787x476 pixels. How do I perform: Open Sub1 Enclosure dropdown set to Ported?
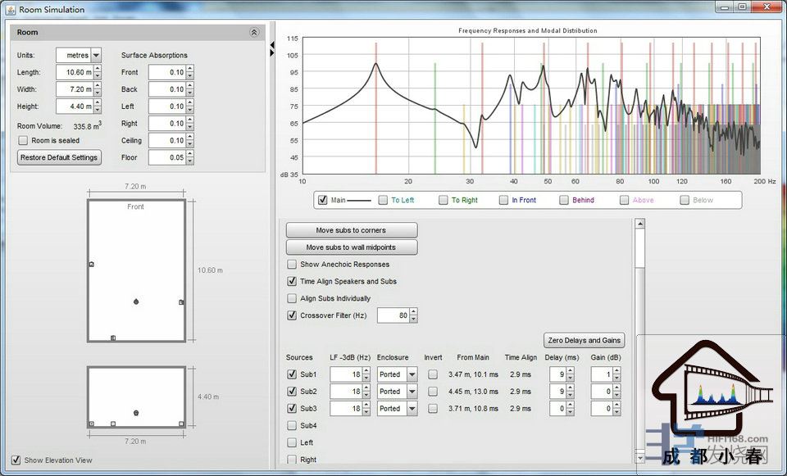(411, 374)
